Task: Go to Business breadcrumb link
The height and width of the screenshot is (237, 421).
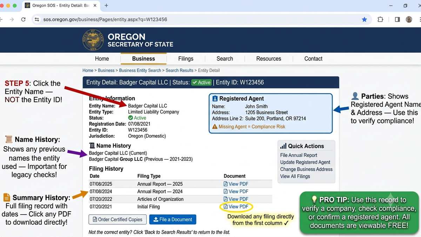Action: pyautogui.click(x=106, y=70)
